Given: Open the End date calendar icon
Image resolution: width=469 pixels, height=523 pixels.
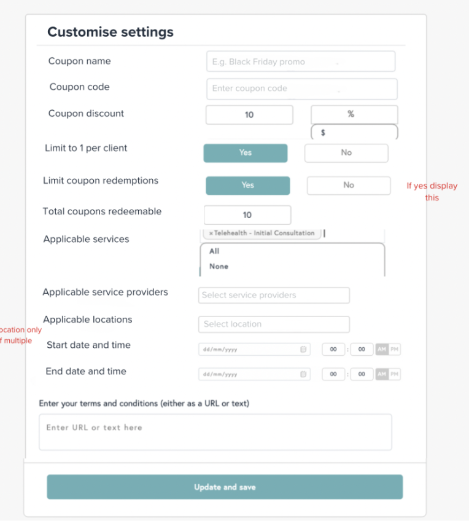Looking at the screenshot, I should coord(303,374).
